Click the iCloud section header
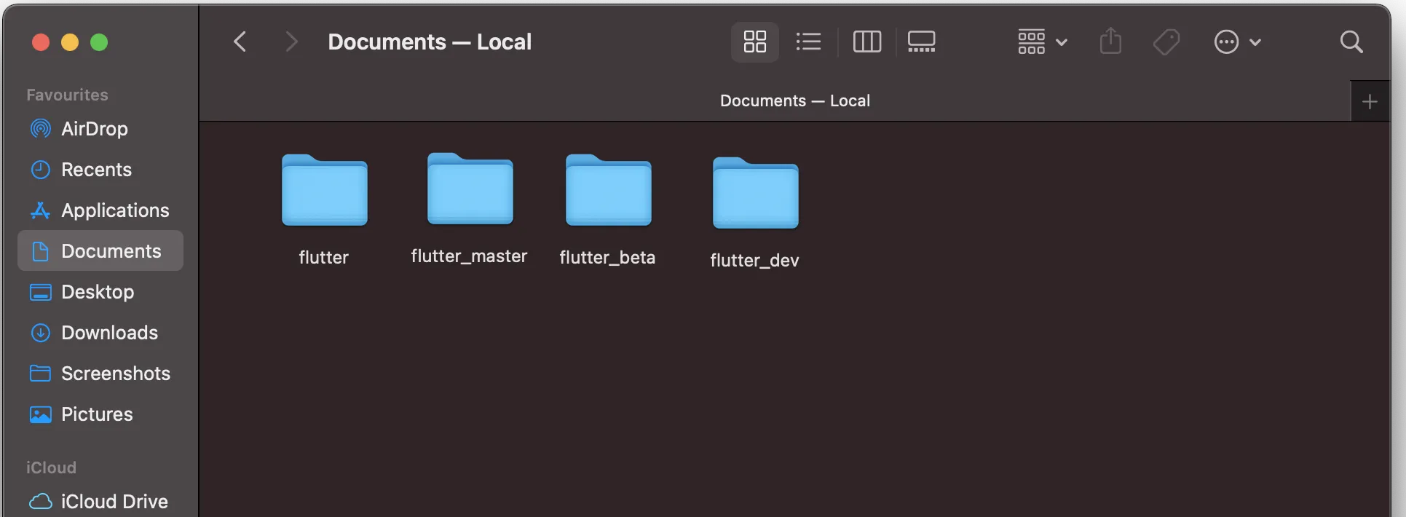Screen dimensions: 1406x517 point(51,467)
